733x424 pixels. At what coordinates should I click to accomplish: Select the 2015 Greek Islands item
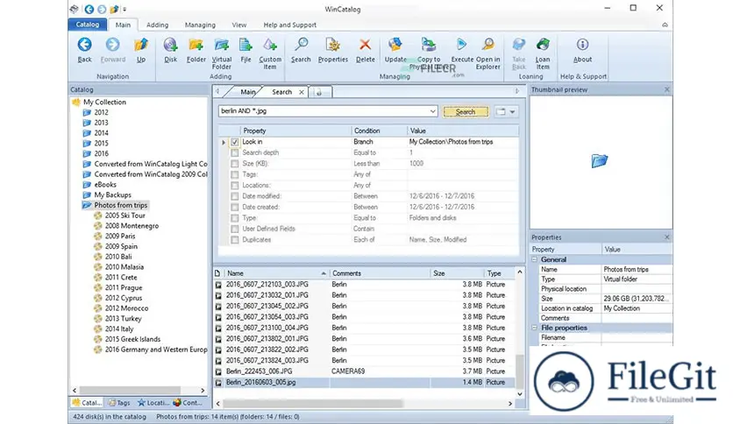(132, 340)
